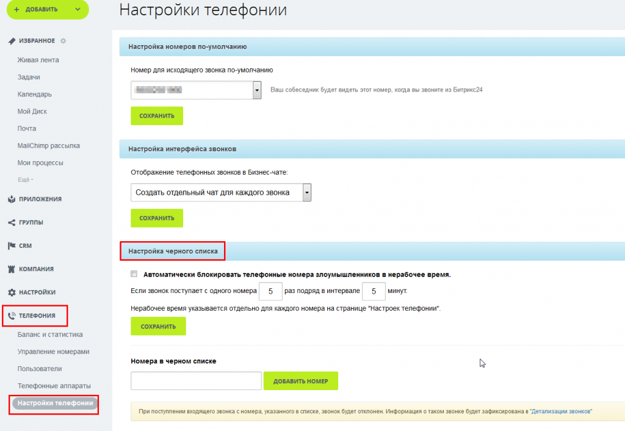
Task: Click the ТЕЛЕФОНИЯ phone icon
Action: [x=12, y=316]
